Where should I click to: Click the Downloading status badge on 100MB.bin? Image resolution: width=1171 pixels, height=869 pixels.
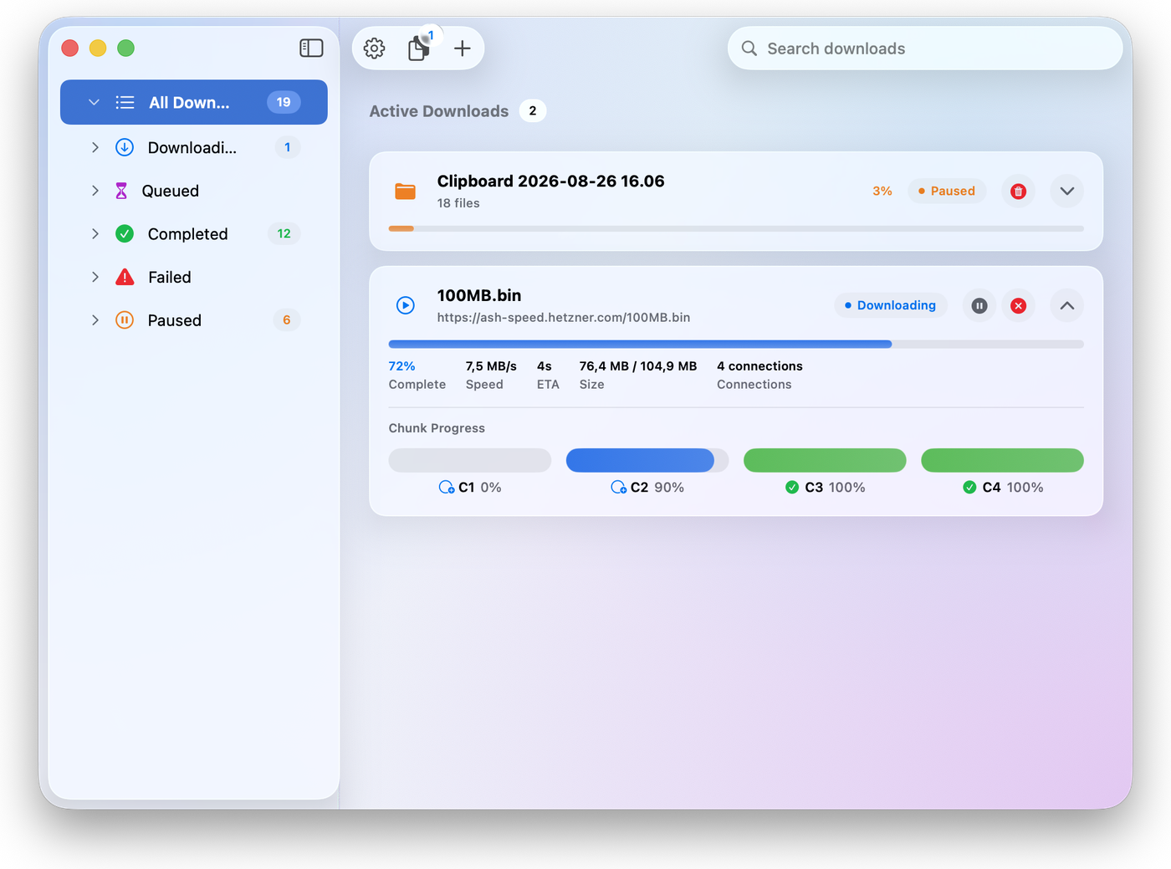pyautogui.click(x=891, y=305)
